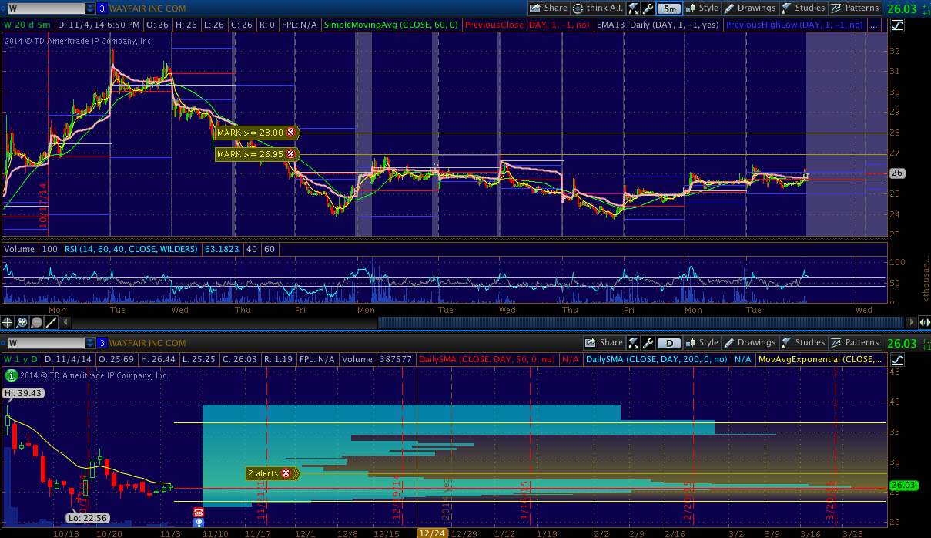Select the trendline drawing tool icon
The height and width of the screenshot is (538, 931).
(x=49, y=322)
